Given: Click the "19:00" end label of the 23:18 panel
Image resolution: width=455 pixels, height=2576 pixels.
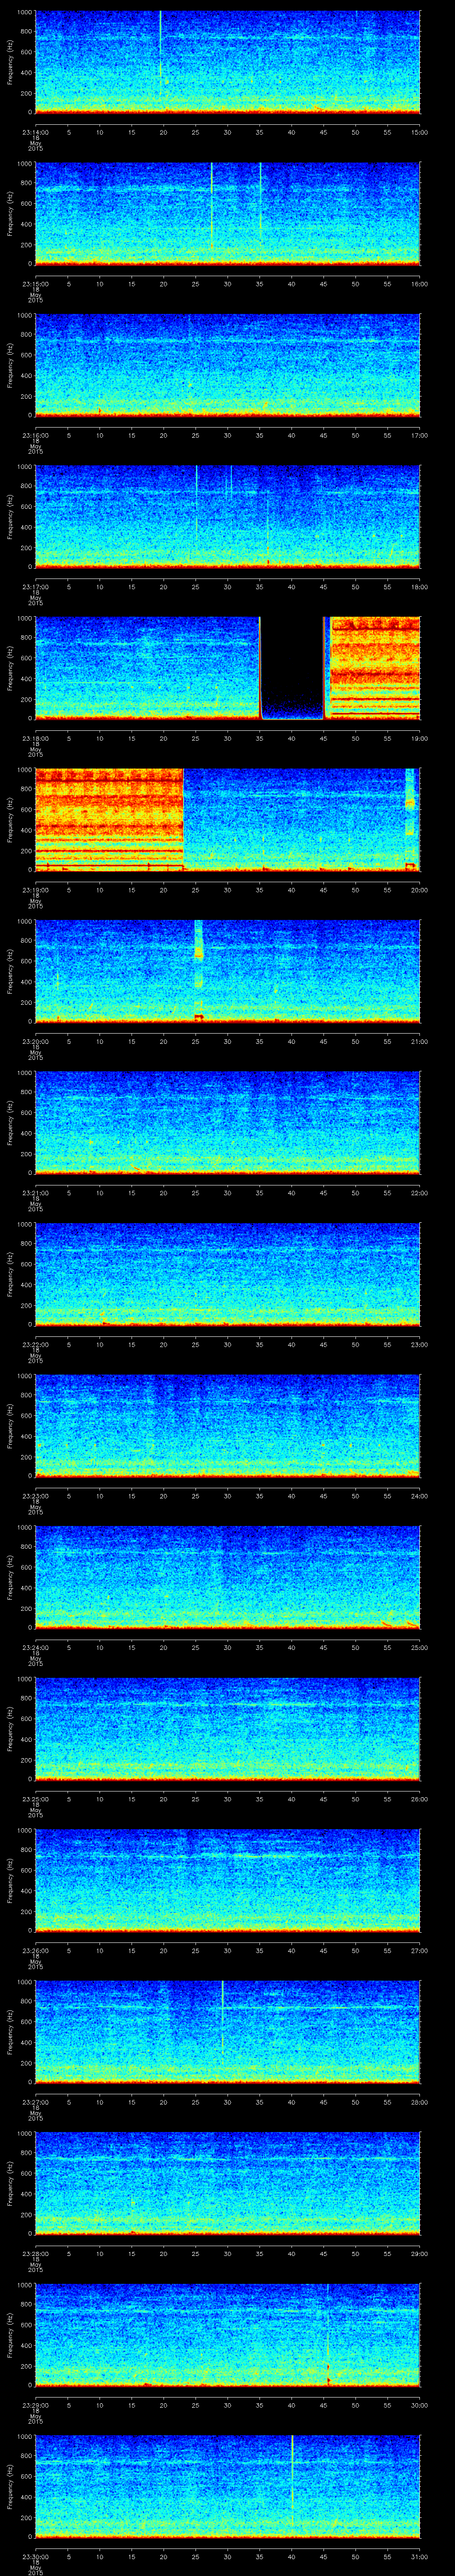Looking at the screenshot, I should point(420,738).
